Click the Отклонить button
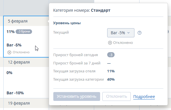This screenshot has height=110, width=171. pos(117,96)
